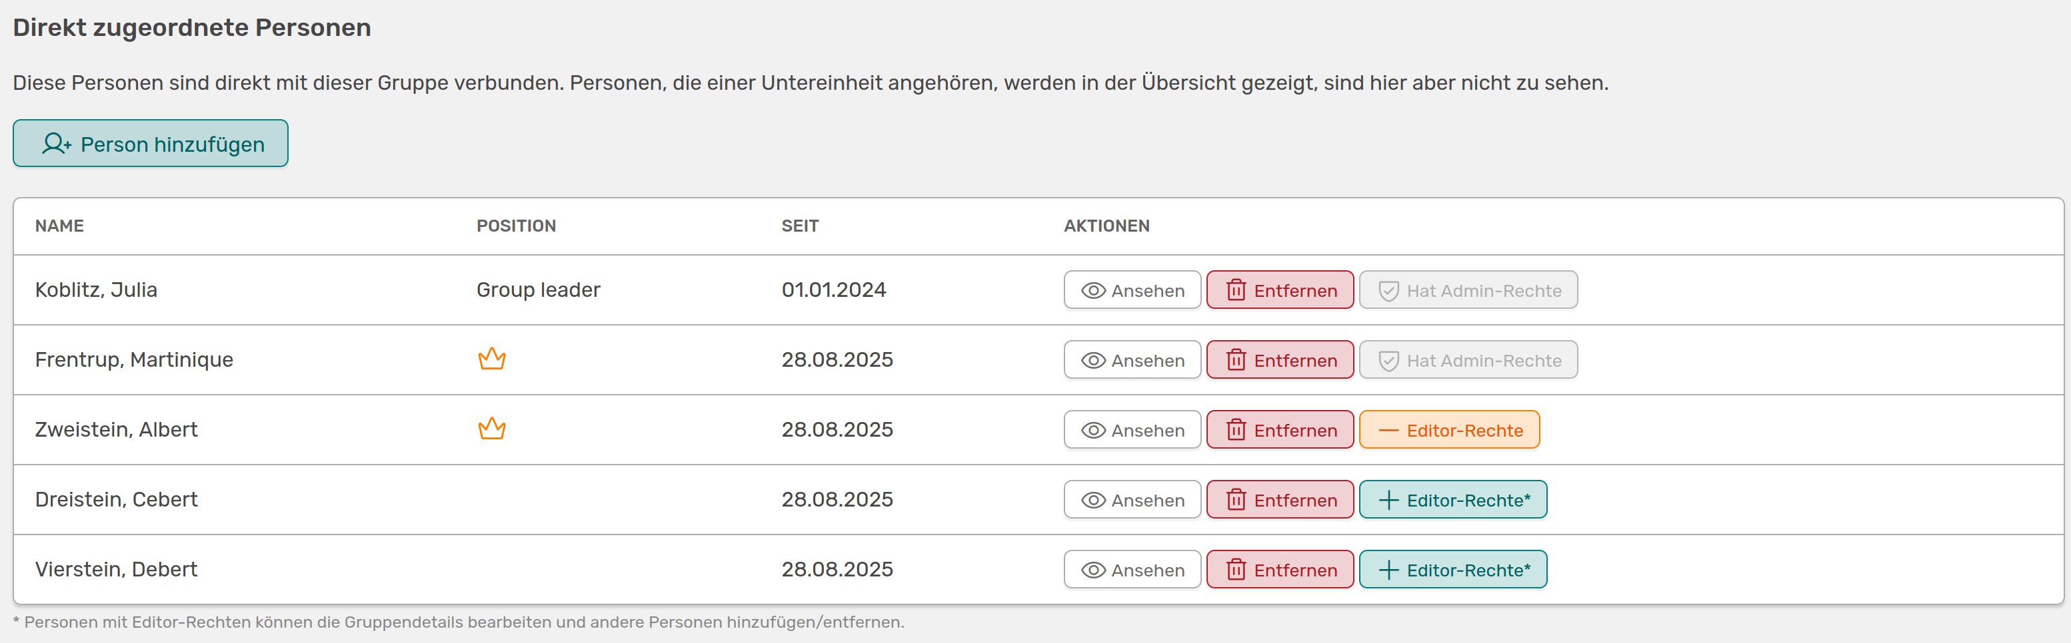This screenshot has height=643, width=2071.
Task: Click the crown icon beside Zweistein, Albert
Action: click(491, 429)
